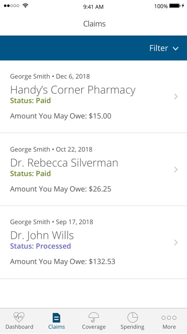Click the cellular signal dots
Image resolution: width=187 pixels, height=334 pixels.
point(12,6)
